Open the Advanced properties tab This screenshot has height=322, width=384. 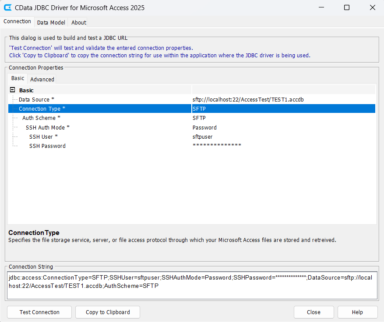point(42,79)
